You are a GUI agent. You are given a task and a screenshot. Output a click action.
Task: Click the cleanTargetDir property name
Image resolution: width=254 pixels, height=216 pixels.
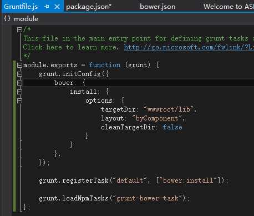point(128,127)
